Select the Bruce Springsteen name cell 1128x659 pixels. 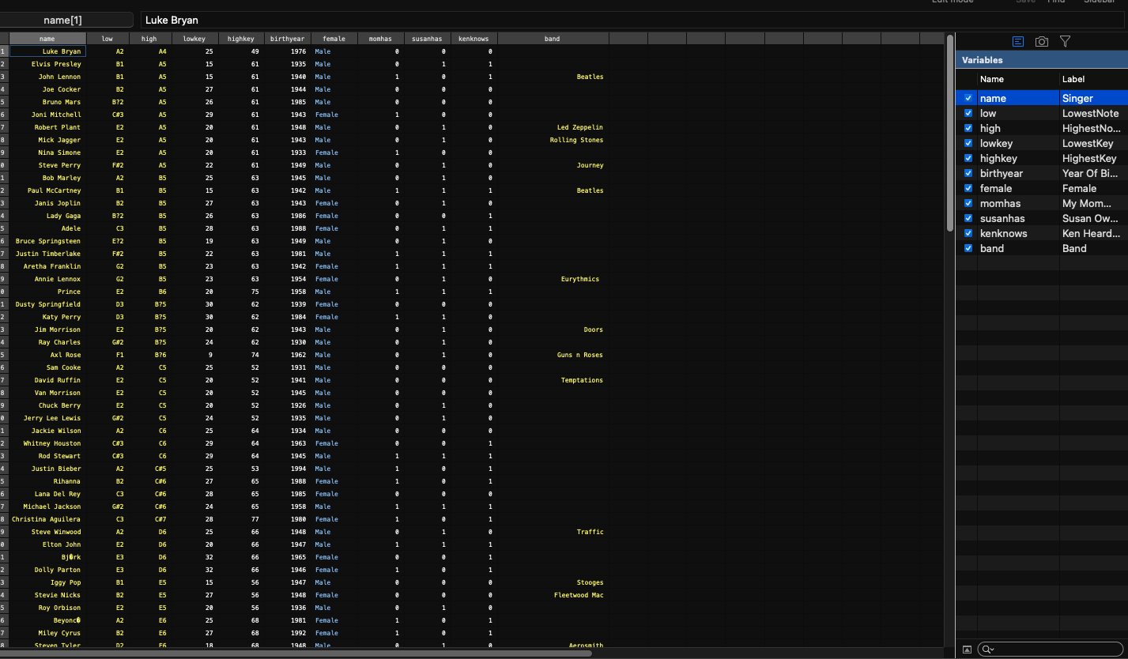tap(47, 241)
